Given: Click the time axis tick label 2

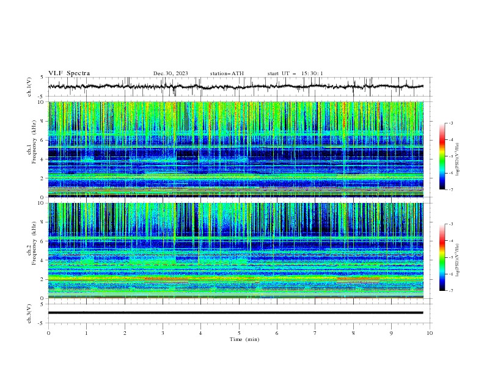Looking at the screenshot, I should pyautogui.click(x=125, y=333).
